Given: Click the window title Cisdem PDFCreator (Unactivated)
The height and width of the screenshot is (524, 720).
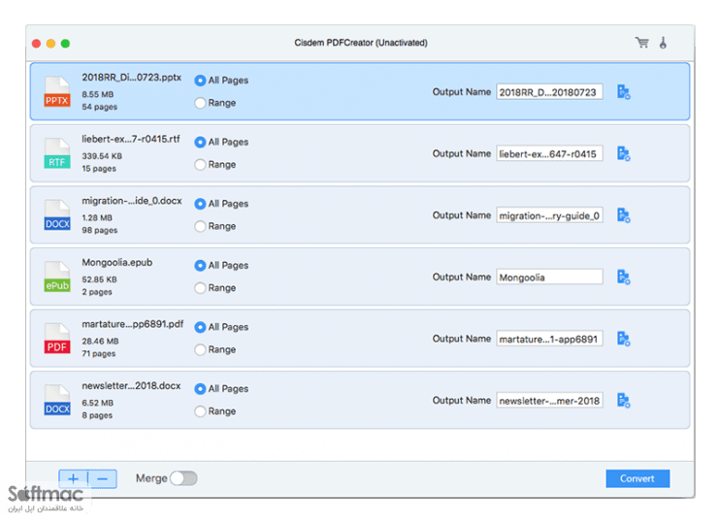Looking at the screenshot, I should [361, 43].
